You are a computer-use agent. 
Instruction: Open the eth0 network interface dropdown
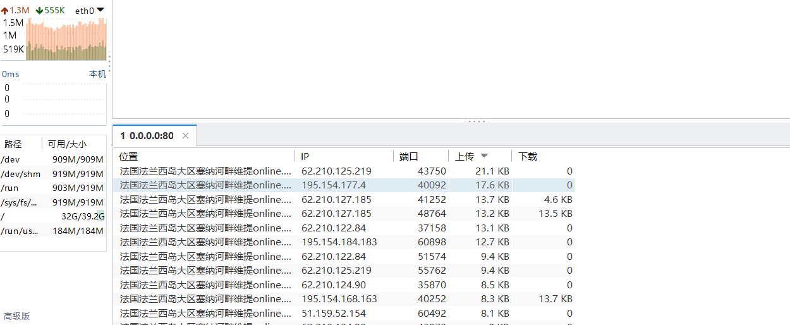[90, 10]
